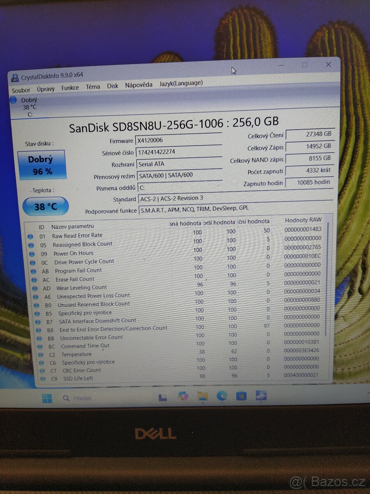Open the Soubor menu
This screenshot has width=370, height=494.
21,90
